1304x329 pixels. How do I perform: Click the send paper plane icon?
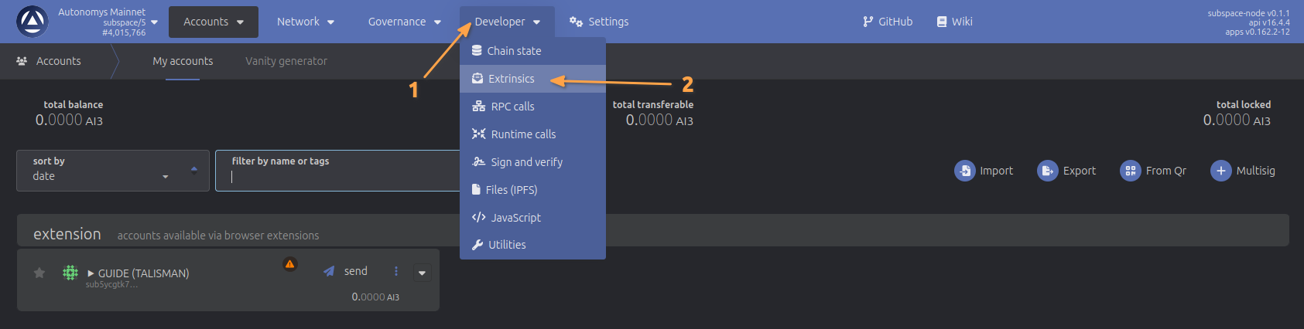point(329,271)
